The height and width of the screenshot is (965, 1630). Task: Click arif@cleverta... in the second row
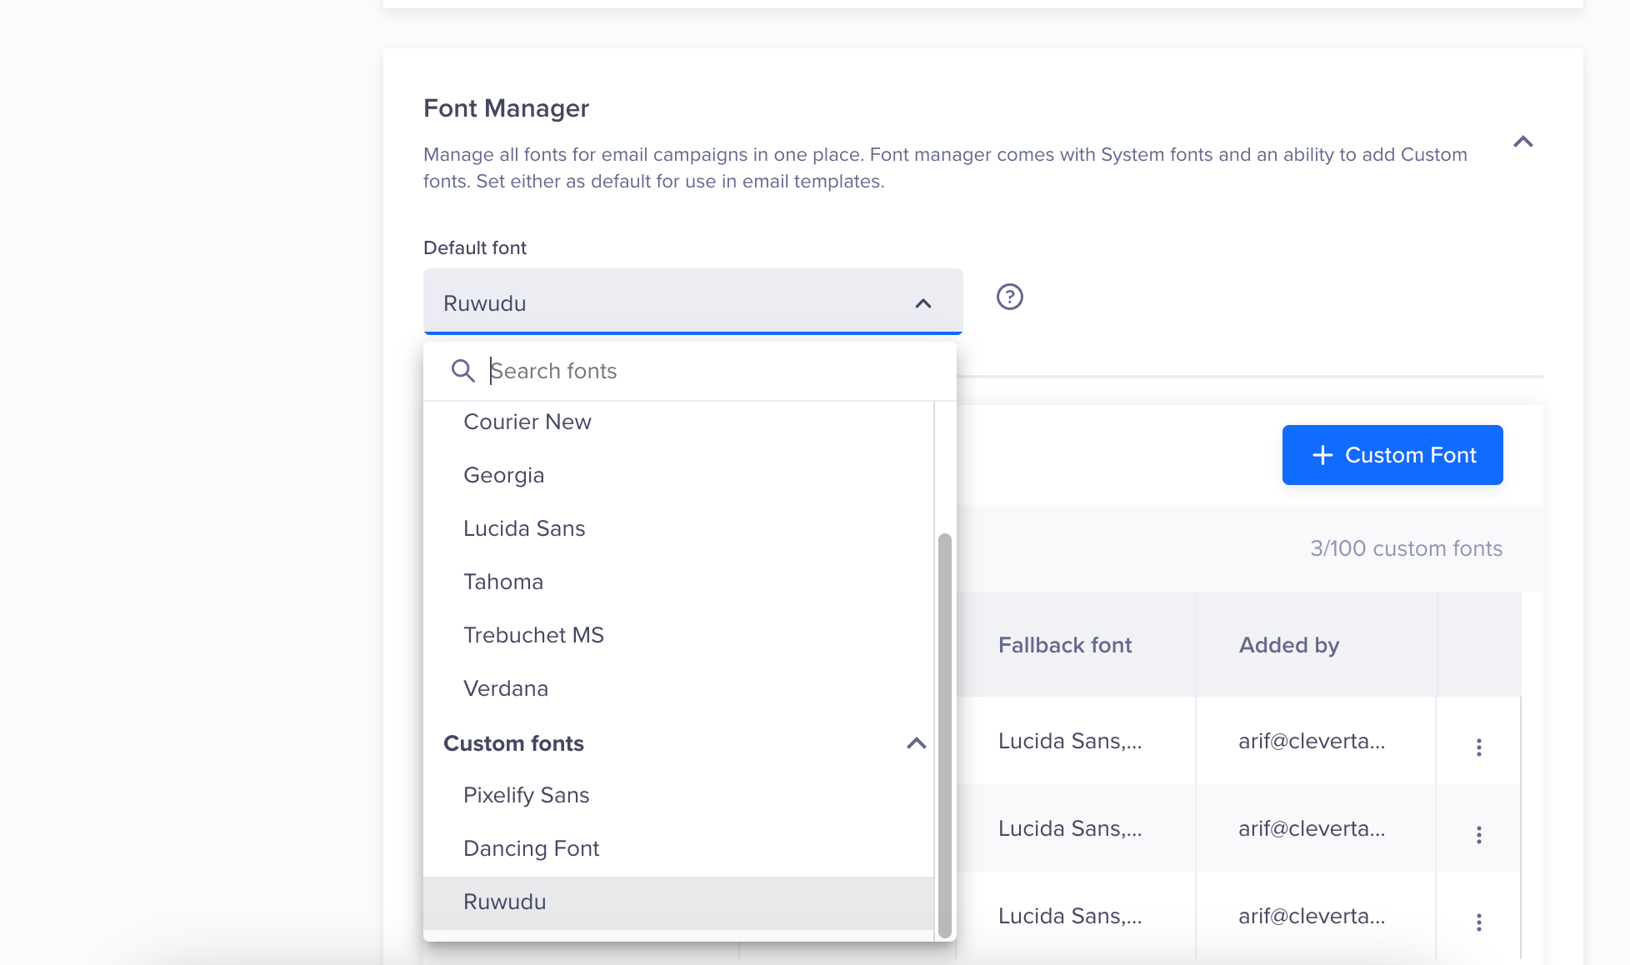coord(1312,828)
